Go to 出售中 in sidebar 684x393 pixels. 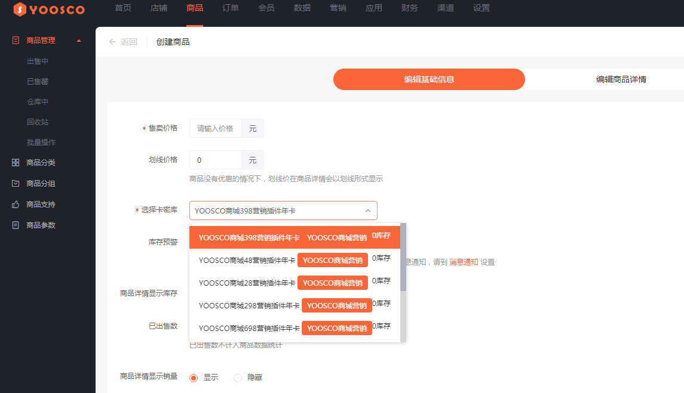(38, 61)
